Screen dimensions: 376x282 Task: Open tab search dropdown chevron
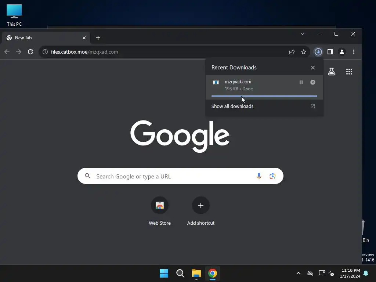coord(303,34)
